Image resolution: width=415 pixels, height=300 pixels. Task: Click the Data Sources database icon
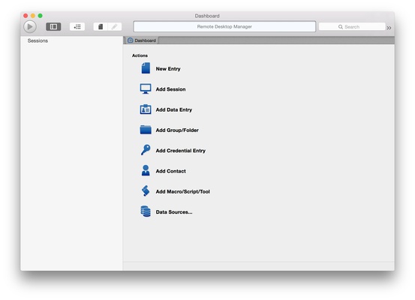click(146, 211)
